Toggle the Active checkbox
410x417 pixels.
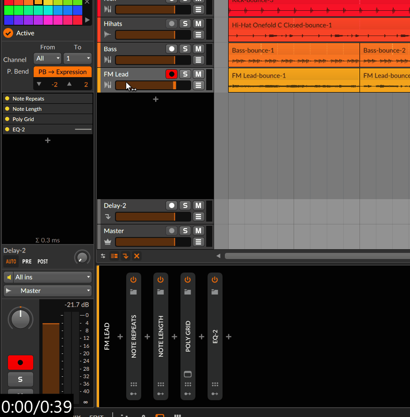coord(8,33)
